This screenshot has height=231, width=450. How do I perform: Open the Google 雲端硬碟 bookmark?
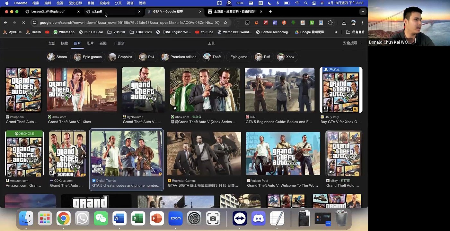click(x=309, y=32)
